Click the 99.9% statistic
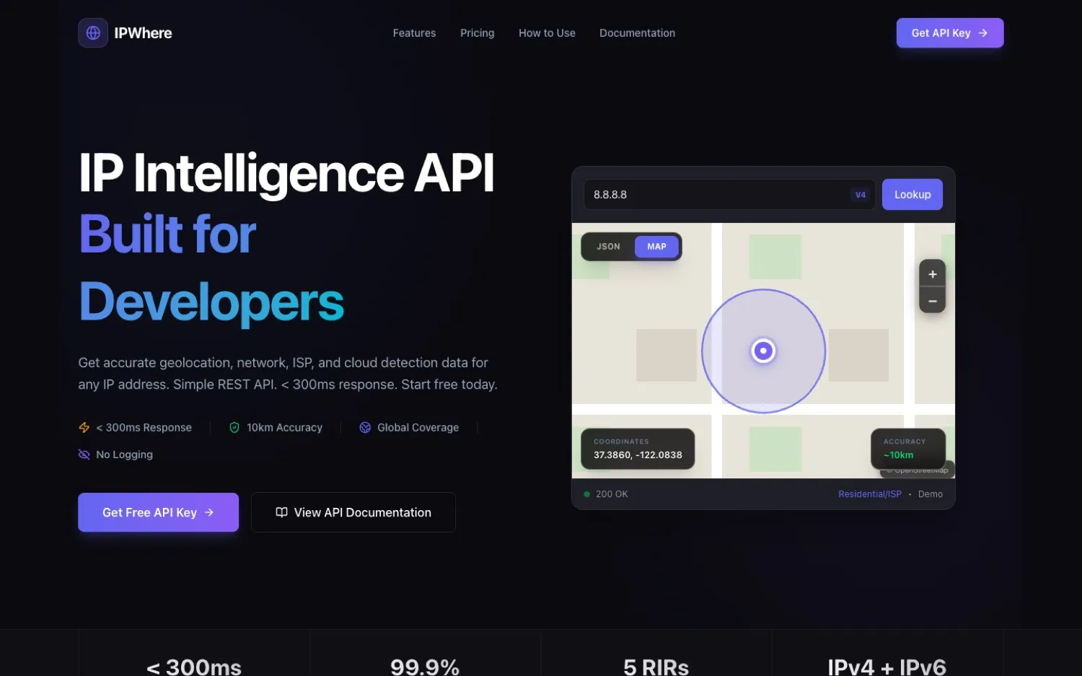Viewport: 1082px width, 676px height. click(425, 667)
